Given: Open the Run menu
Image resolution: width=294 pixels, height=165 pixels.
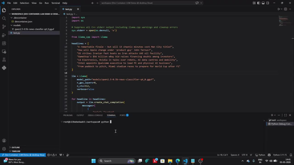Looking at the screenshot, I should tap(47, 3).
